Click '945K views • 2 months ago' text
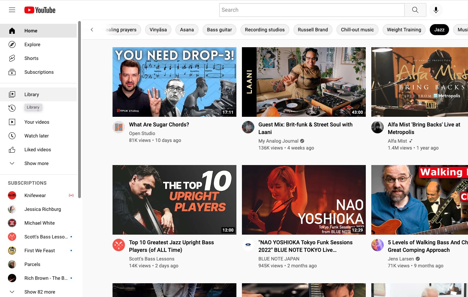The width and height of the screenshot is (468, 297). pyautogui.click(x=288, y=266)
